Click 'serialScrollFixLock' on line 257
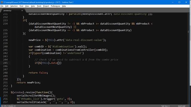The height and width of the screenshot is (107, 191). [31, 102]
